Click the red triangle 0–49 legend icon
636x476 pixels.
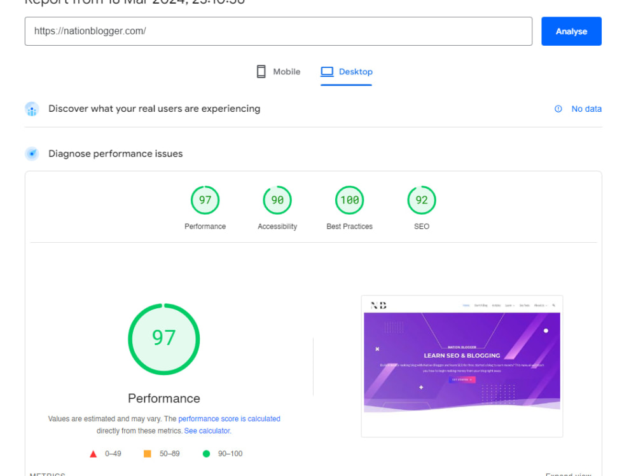pos(93,454)
